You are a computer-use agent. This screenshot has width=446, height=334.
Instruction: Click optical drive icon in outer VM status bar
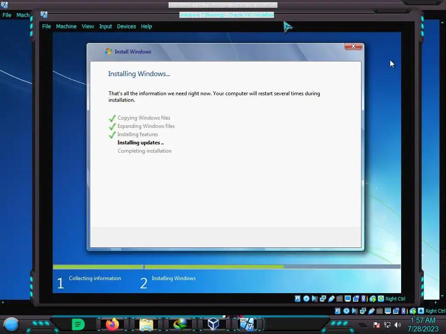[x=346, y=311]
